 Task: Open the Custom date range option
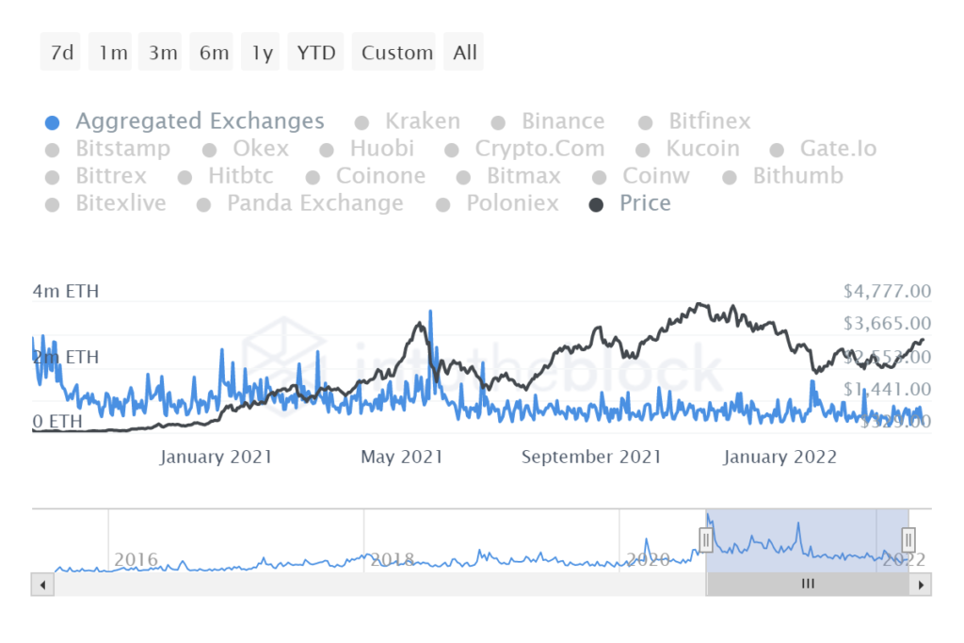394,53
